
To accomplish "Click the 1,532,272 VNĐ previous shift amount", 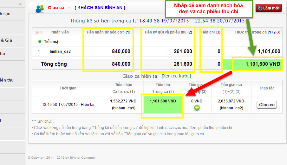I will pyautogui.click(x=123, y=101).
